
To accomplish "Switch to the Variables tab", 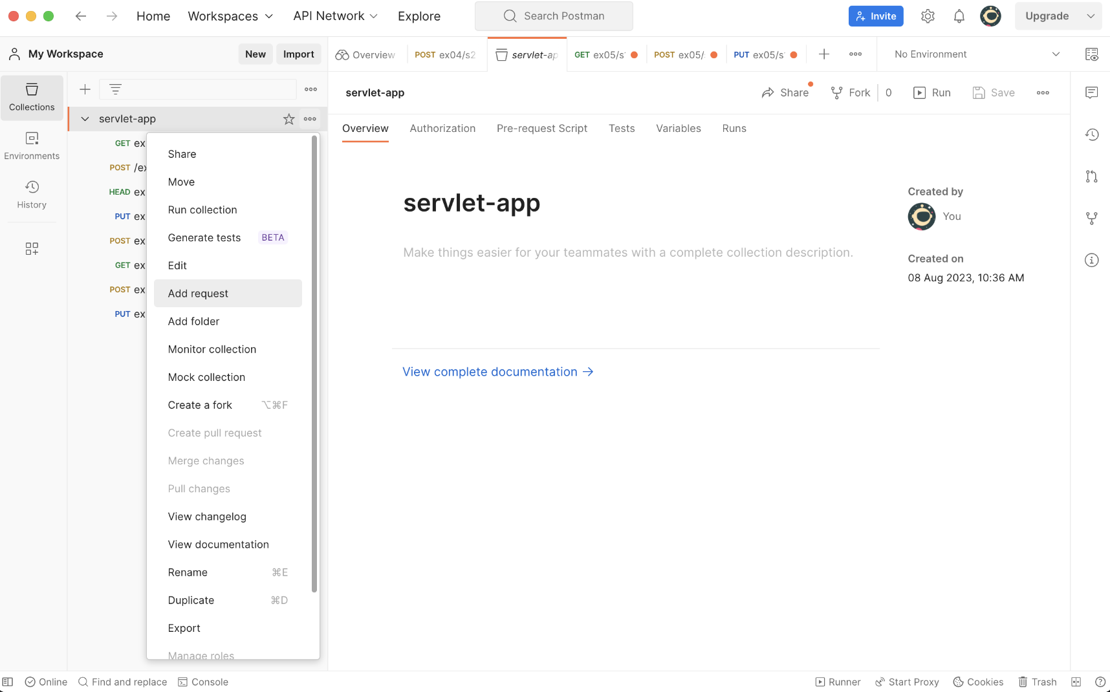I will click(x=679, y=129).
